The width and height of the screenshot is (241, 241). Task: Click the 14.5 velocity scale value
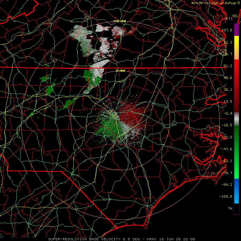228,101
